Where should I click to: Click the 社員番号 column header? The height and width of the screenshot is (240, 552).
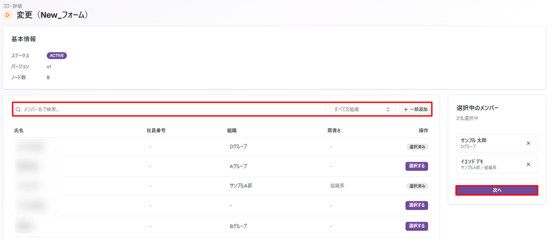[156, 130]
